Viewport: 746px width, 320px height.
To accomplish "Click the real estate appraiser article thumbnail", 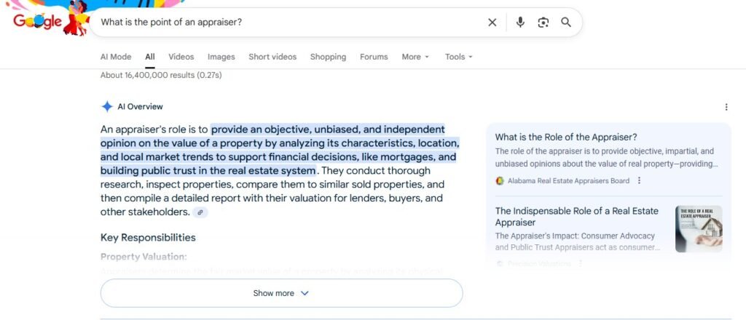I will click(x=698, y=228).
